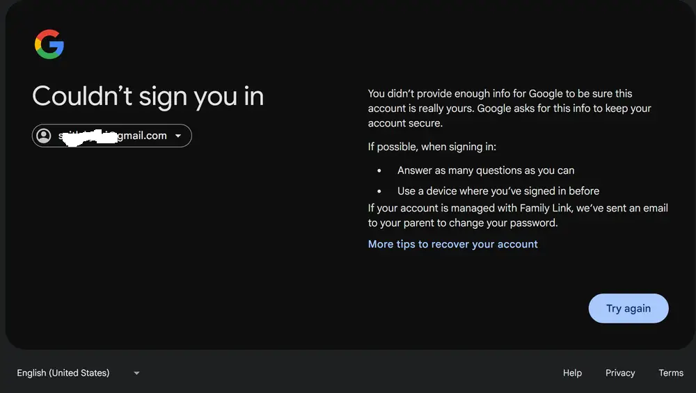Click the "If possible, when signing in:" text
The width and height of the screenshot is (696, 393).
(x=432, y=147)
